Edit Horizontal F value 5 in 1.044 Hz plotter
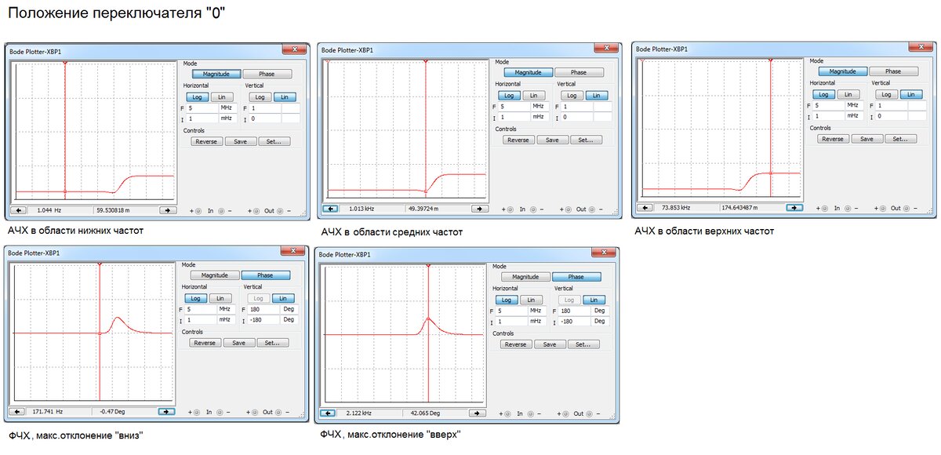 tap(204, 107)
